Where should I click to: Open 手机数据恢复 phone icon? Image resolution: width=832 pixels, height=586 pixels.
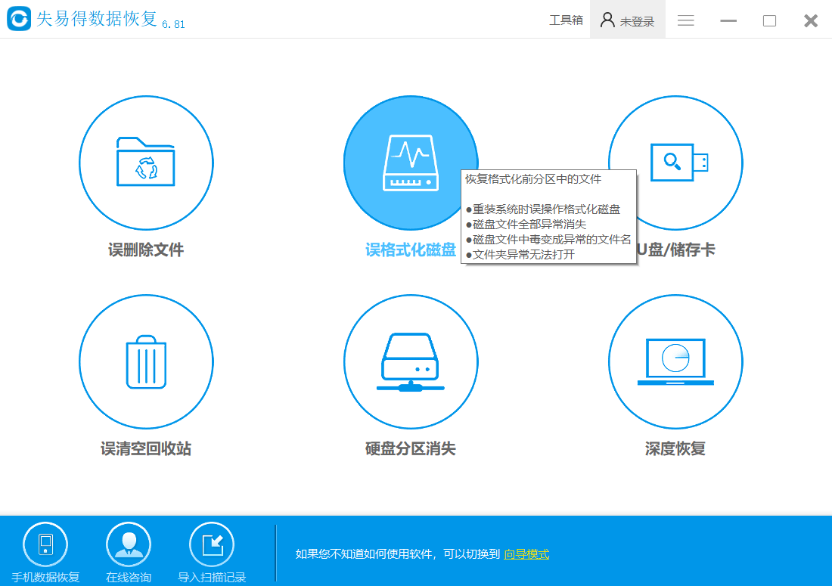45,544
